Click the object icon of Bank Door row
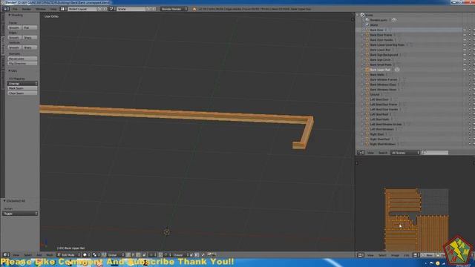 pyautogui.click(x=367, y=30)
